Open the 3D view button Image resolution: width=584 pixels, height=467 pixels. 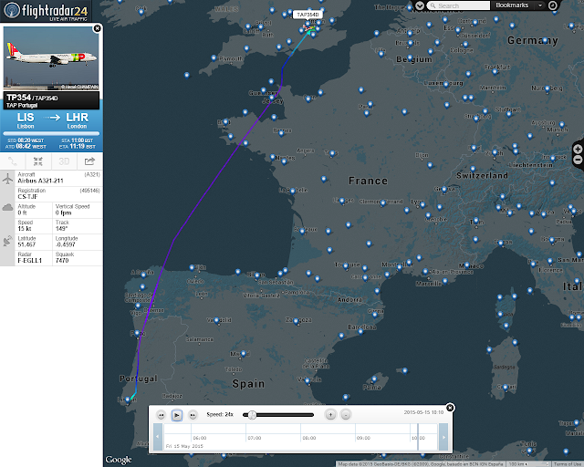pyautogui.click(x=64, y=161)
